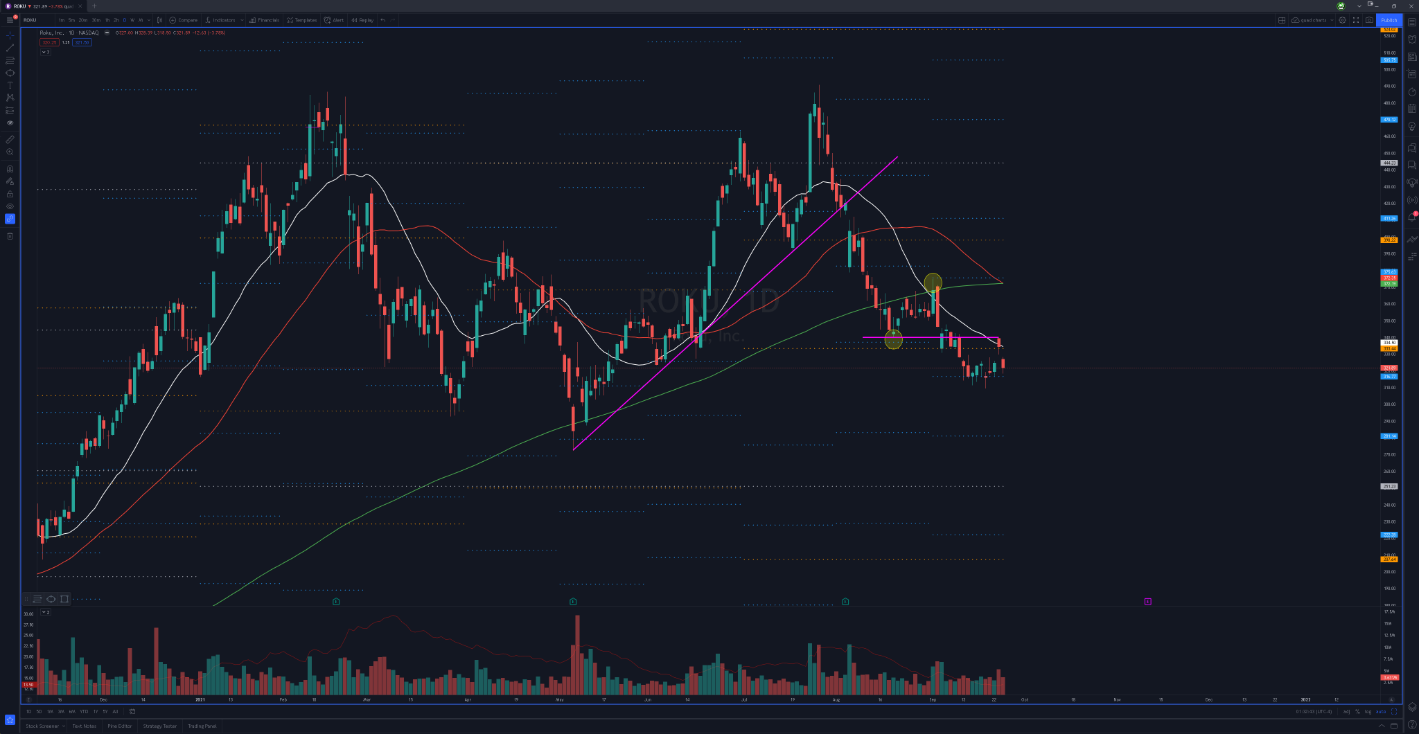Open the Watchlist panel
Image resolution: width=1419 pixels, height=734 pixels.
pos(1412,22)
